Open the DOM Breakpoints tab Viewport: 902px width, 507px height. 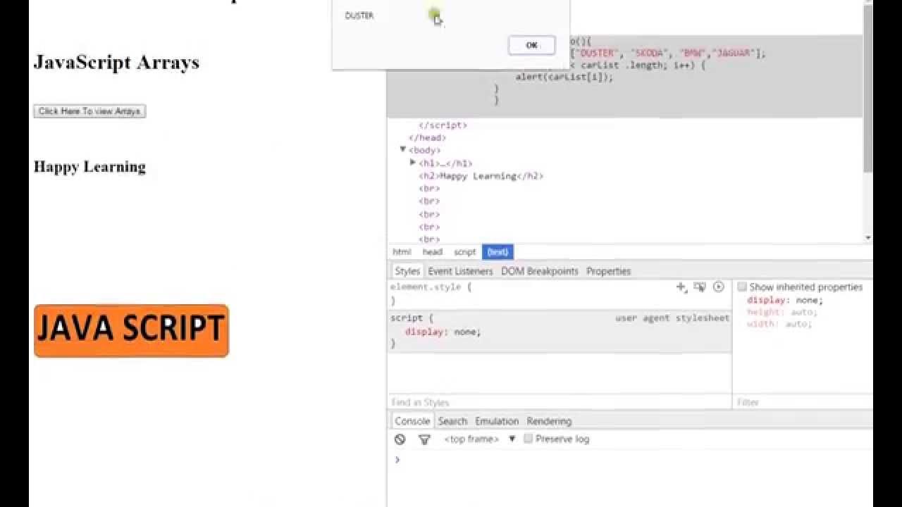point(540,271)
